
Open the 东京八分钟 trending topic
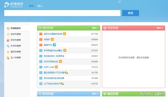point(49,67)
